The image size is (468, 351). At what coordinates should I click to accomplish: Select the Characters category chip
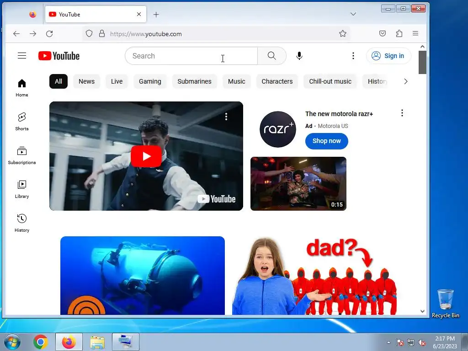(277, 81)
